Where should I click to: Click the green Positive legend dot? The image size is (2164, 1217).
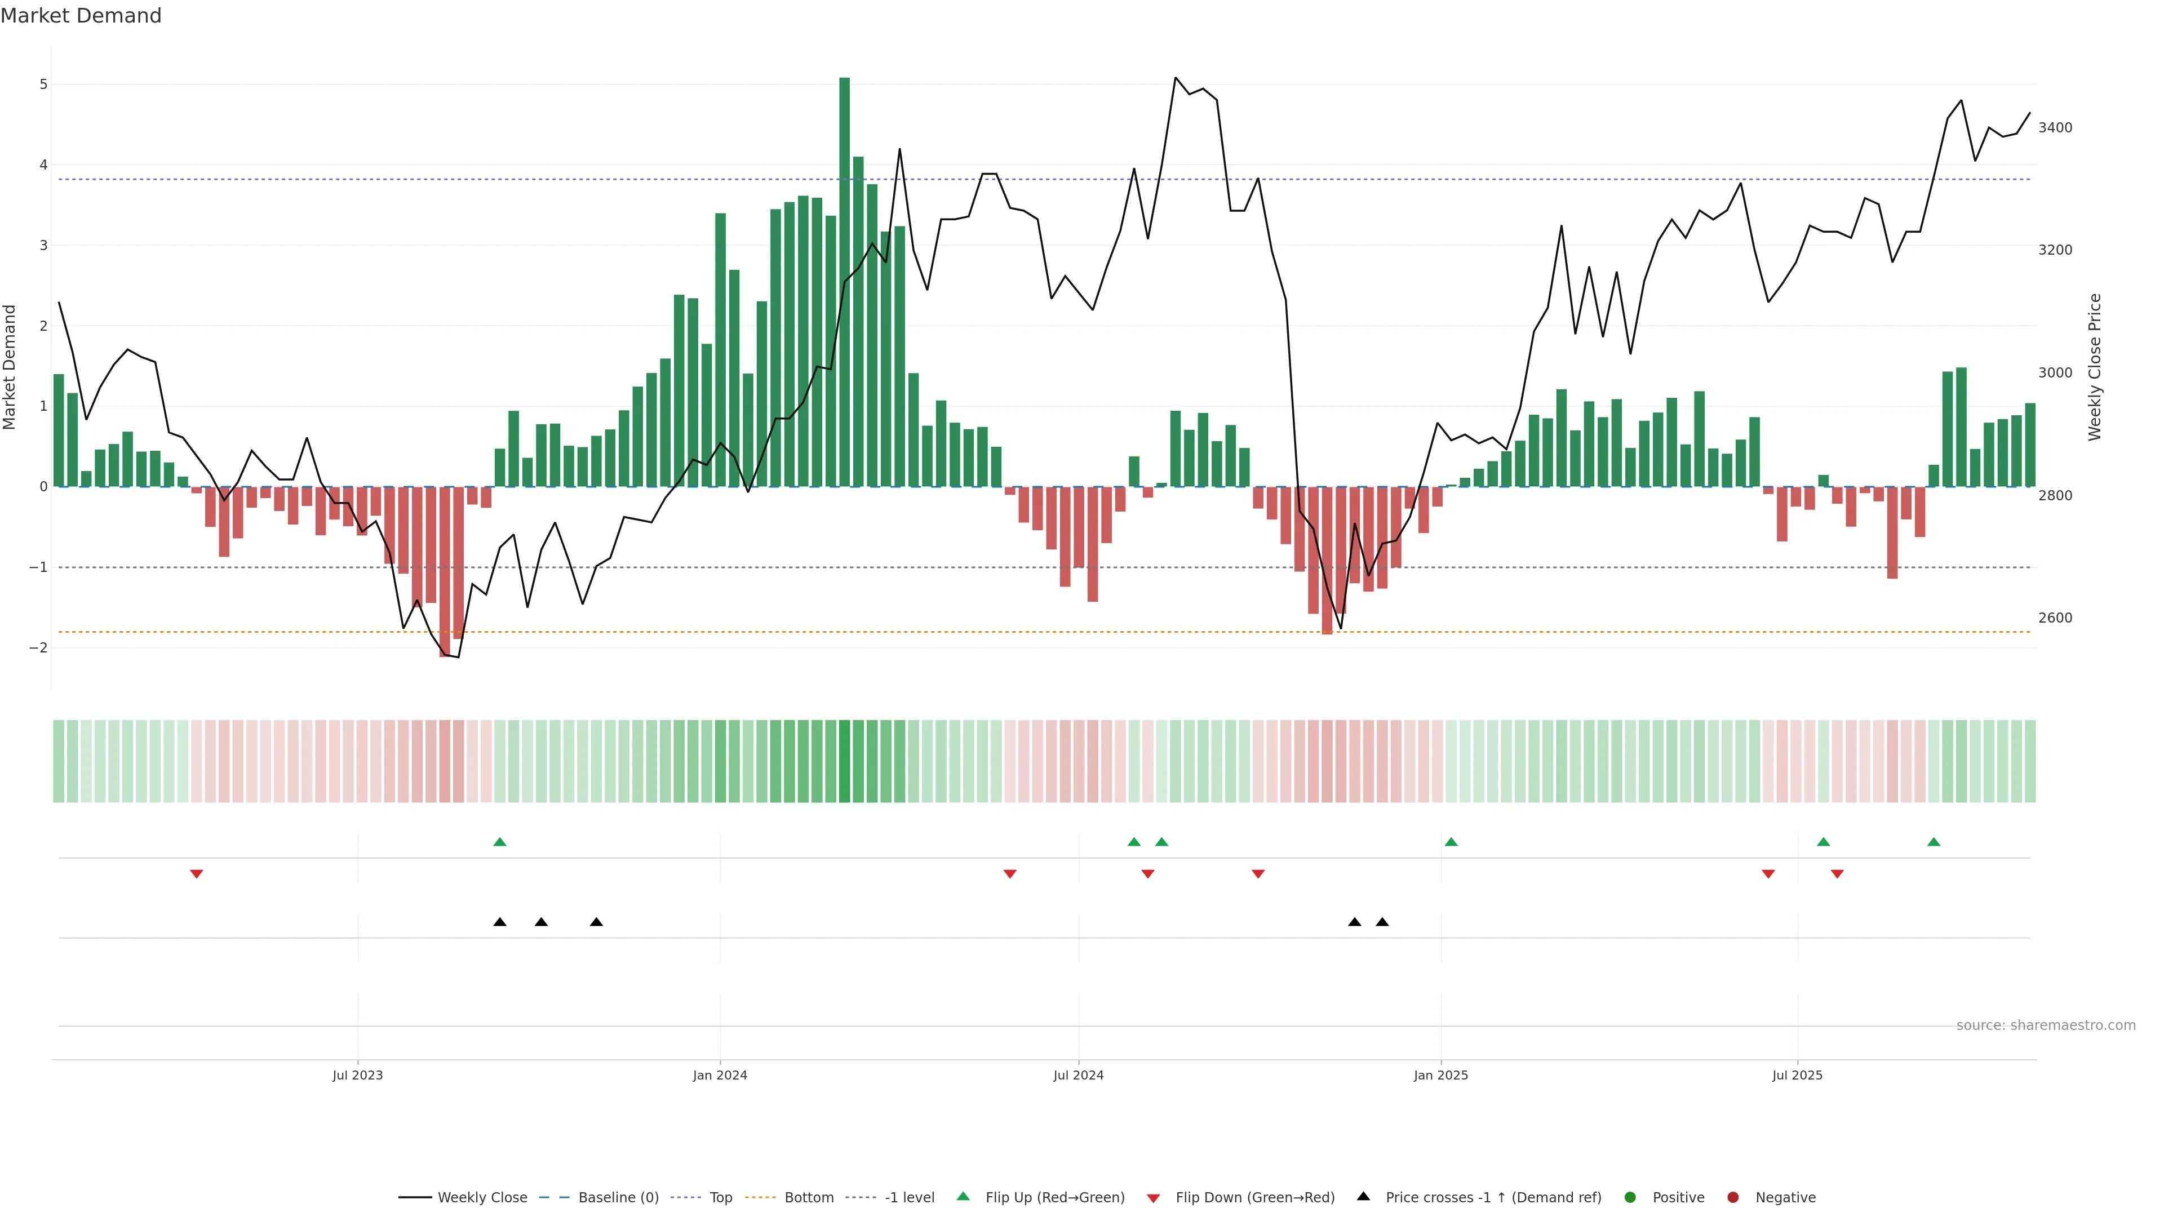[1630, 1198]
